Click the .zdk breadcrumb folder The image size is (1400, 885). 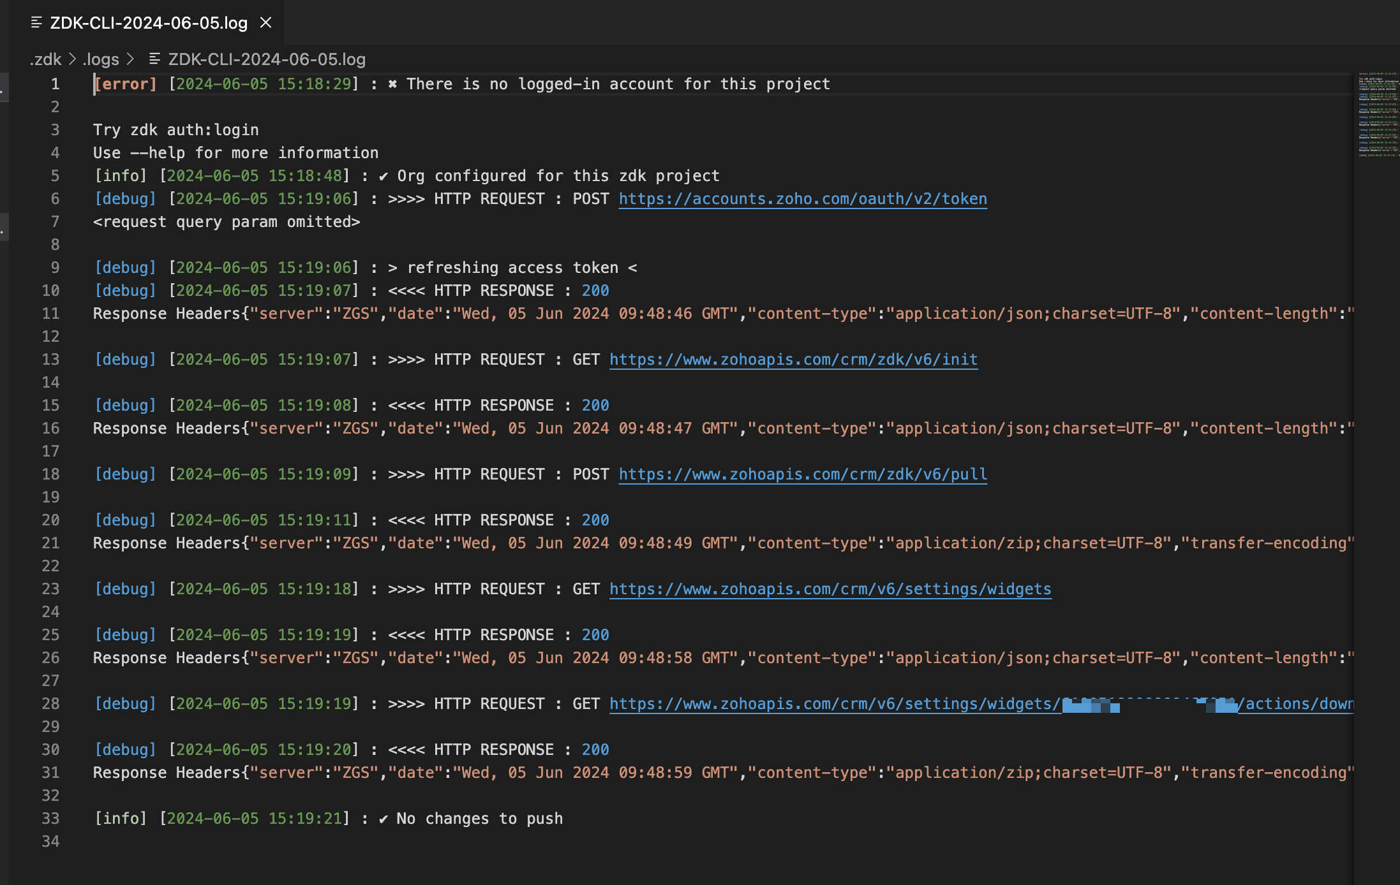click(x=45, y=59)
